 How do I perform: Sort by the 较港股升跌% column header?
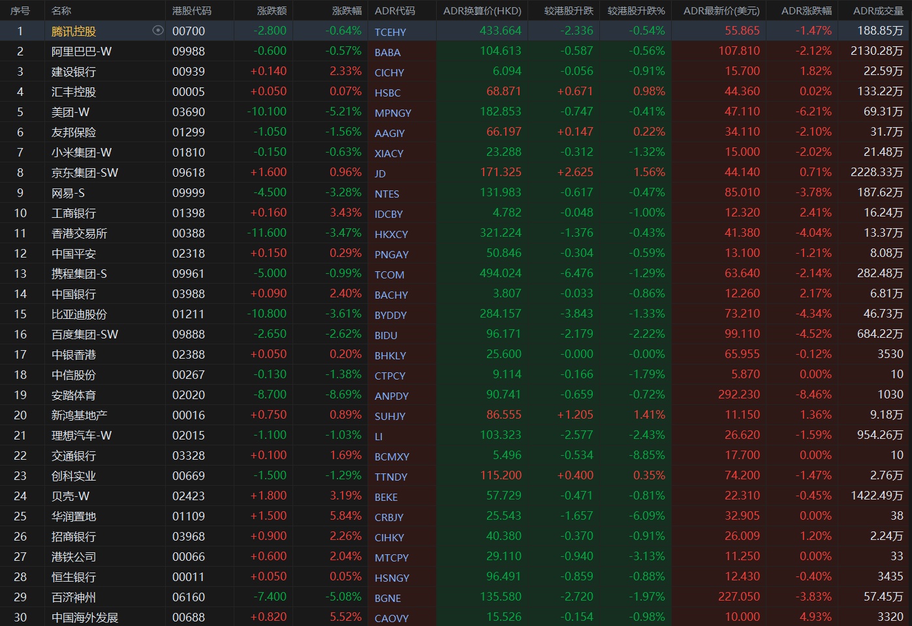click(x=636, y=10)
